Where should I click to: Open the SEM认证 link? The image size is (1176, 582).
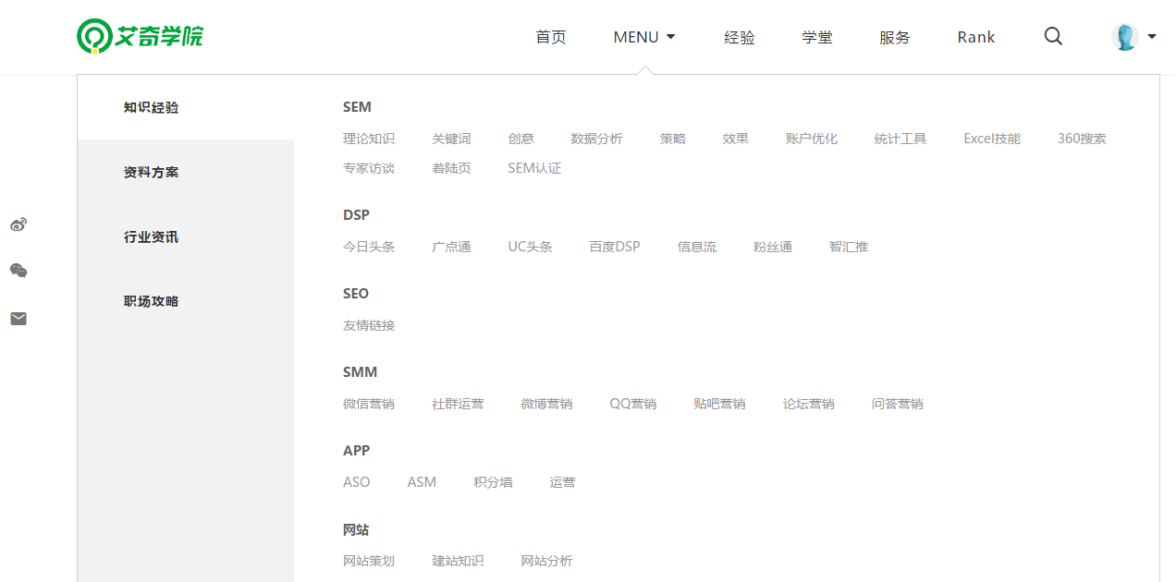(x=534, y=168)
